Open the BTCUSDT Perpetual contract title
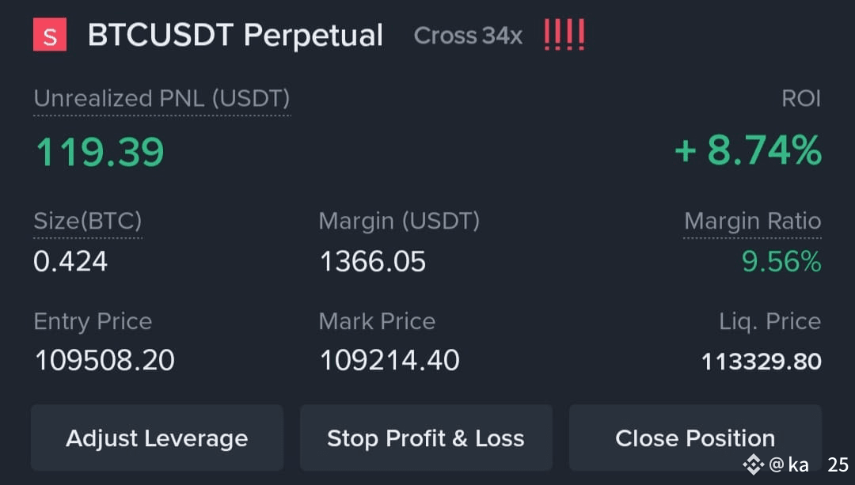The height and width of the screenshot is (485, 855). point(235,36)
